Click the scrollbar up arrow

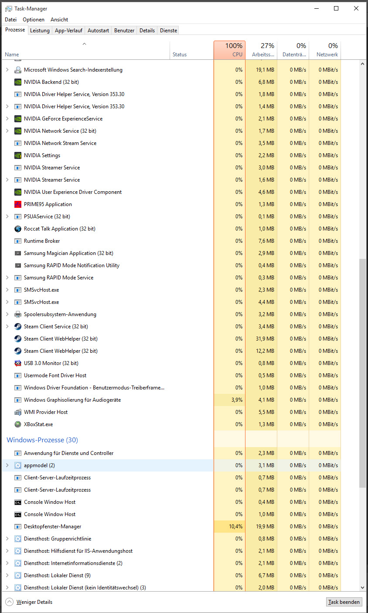362,64
